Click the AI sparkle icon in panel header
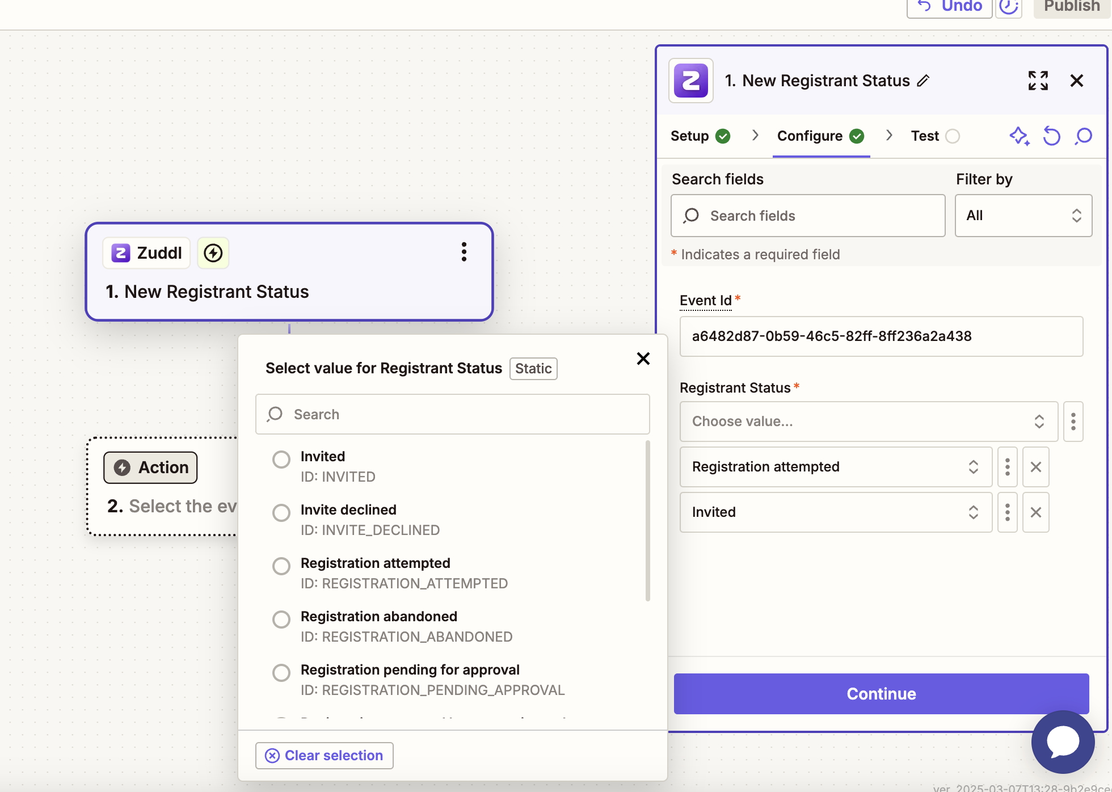Screen dimensions: 1112x792 (x=1019, y=136)
